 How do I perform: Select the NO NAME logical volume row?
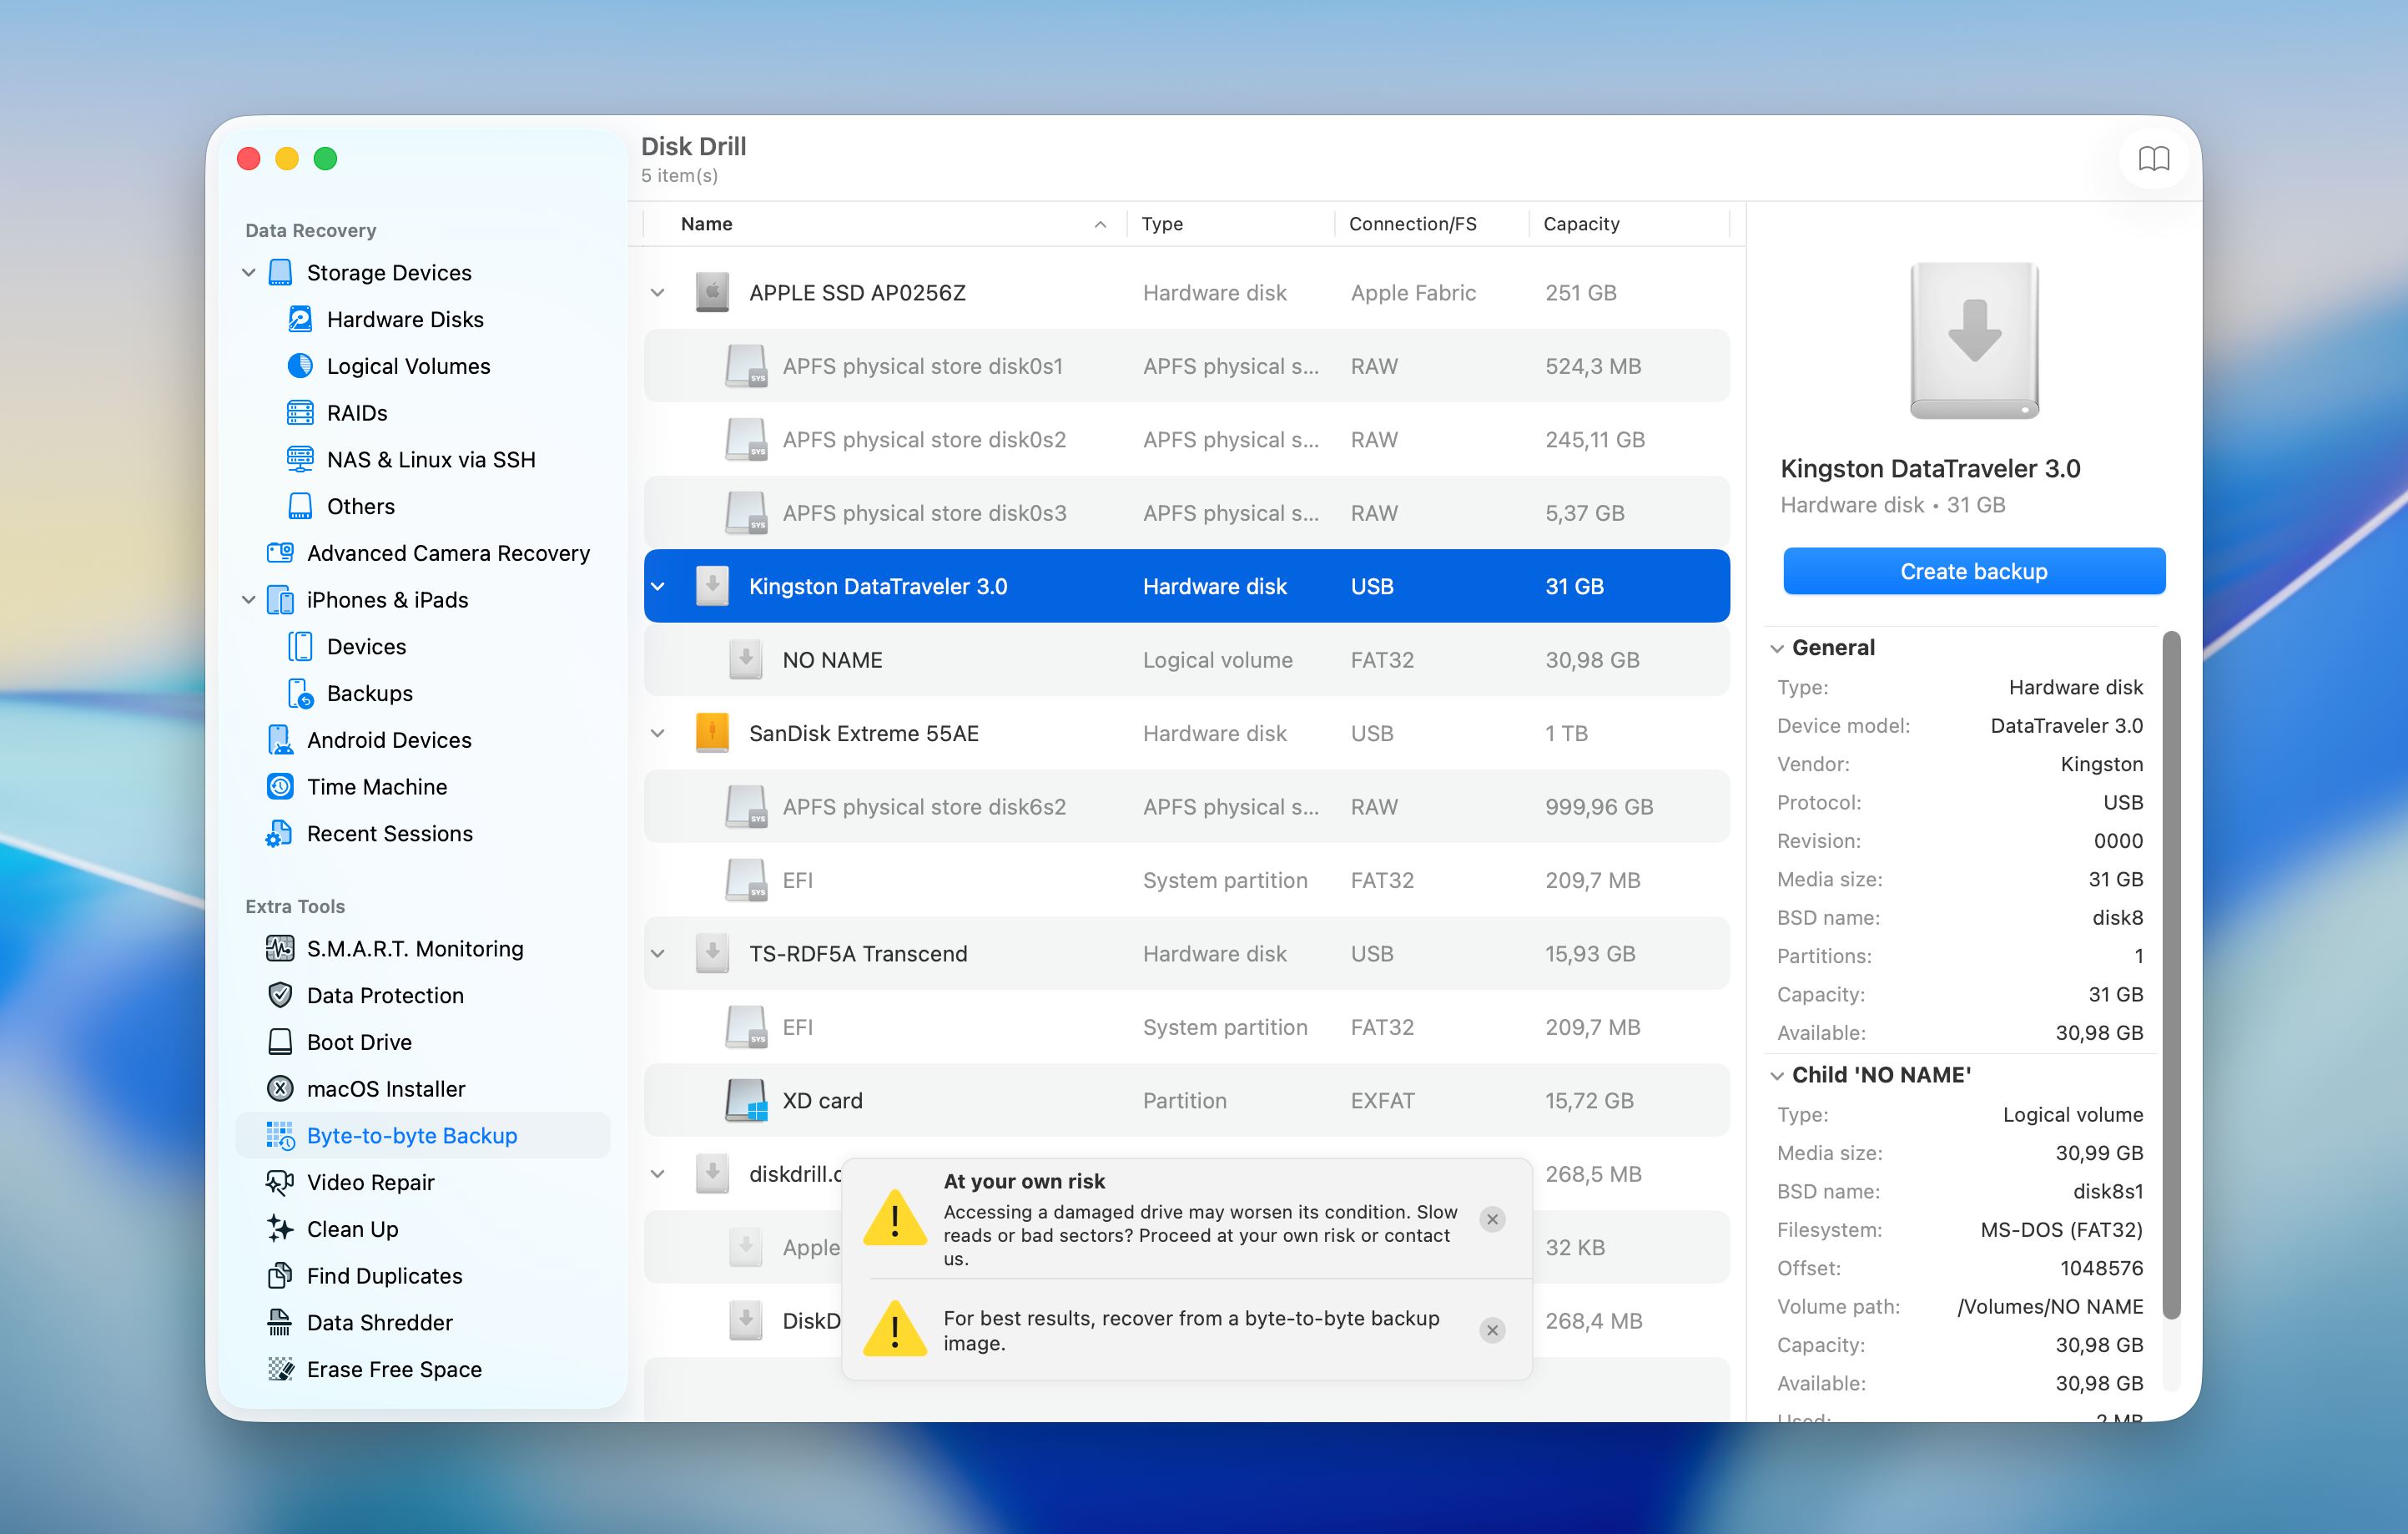pyautogui.click(x=1186, y=659)
